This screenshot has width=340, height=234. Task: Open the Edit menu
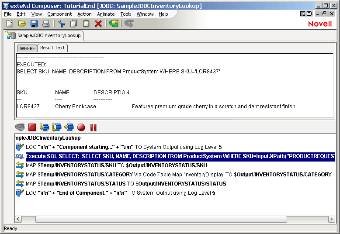[x=21, y=14]
